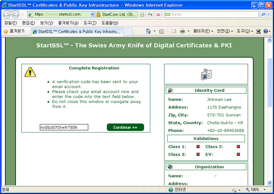Screen dimensions: 274x194
Task: Click the yellow warning triangle icon
Action: tap(30, 72)
